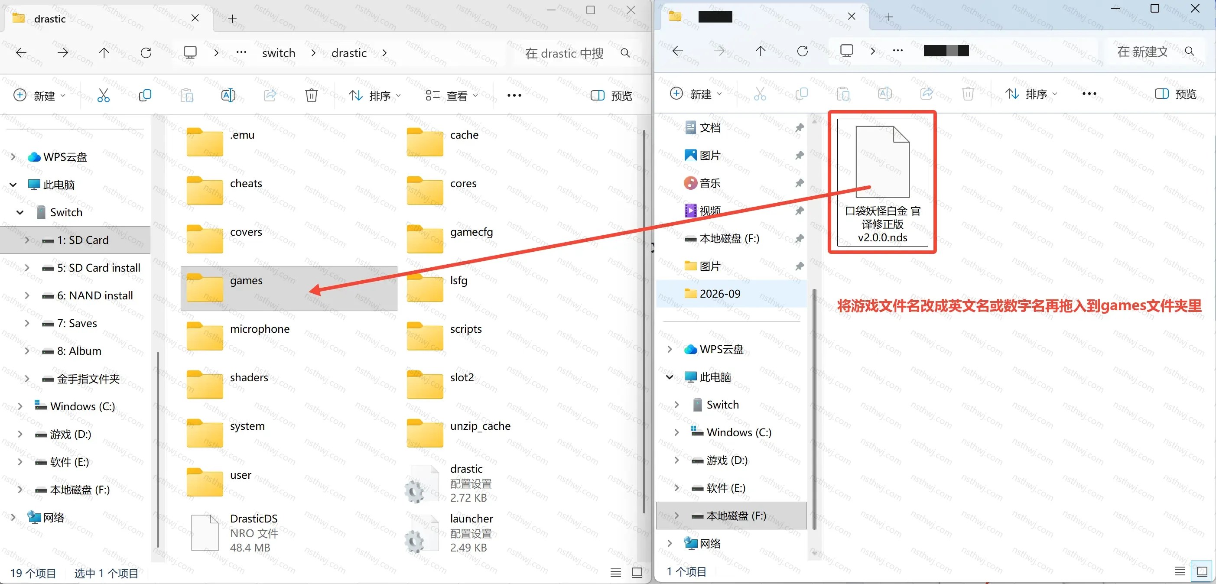
Task: Open the games folder
Action: (x=289, y=288)
